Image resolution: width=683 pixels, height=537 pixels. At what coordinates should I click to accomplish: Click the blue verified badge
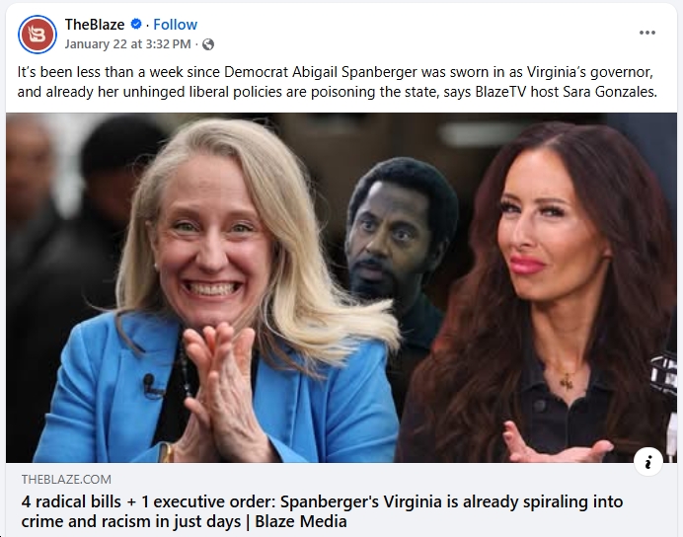136,24
